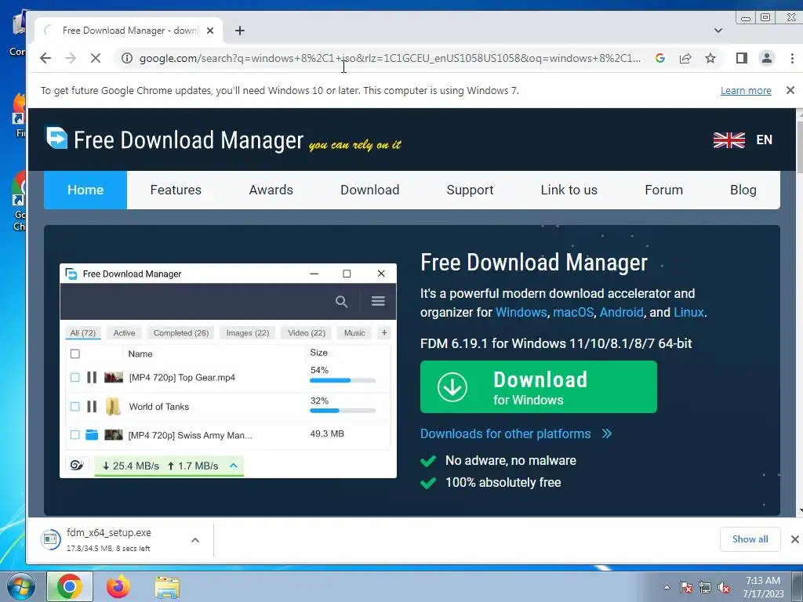Viewport: 803px width, 602px height.
Task: Click the Free Download Manager logo icon
Action: tap(56, 138)
